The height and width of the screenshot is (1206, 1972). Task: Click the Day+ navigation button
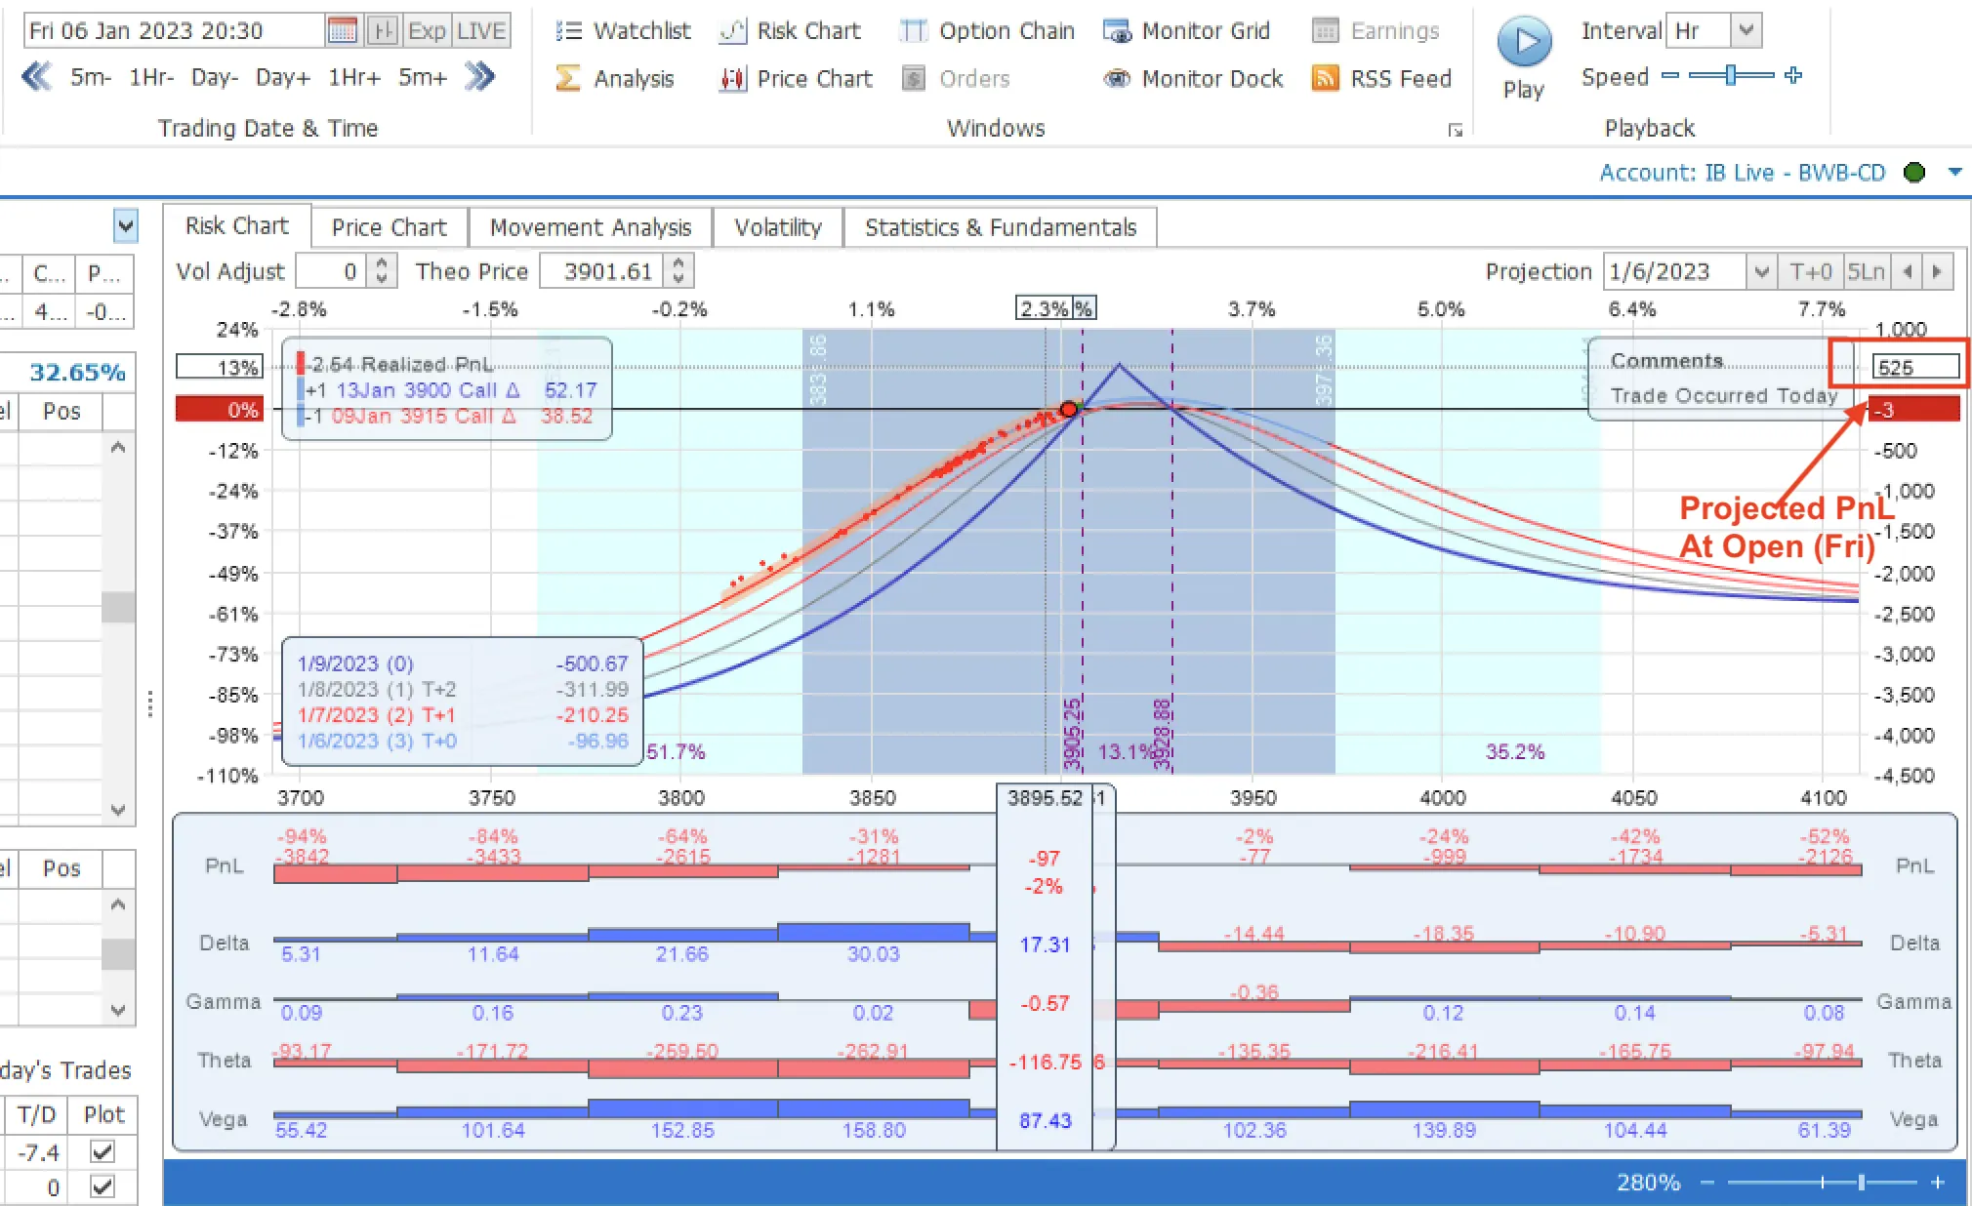pos(282,76)
